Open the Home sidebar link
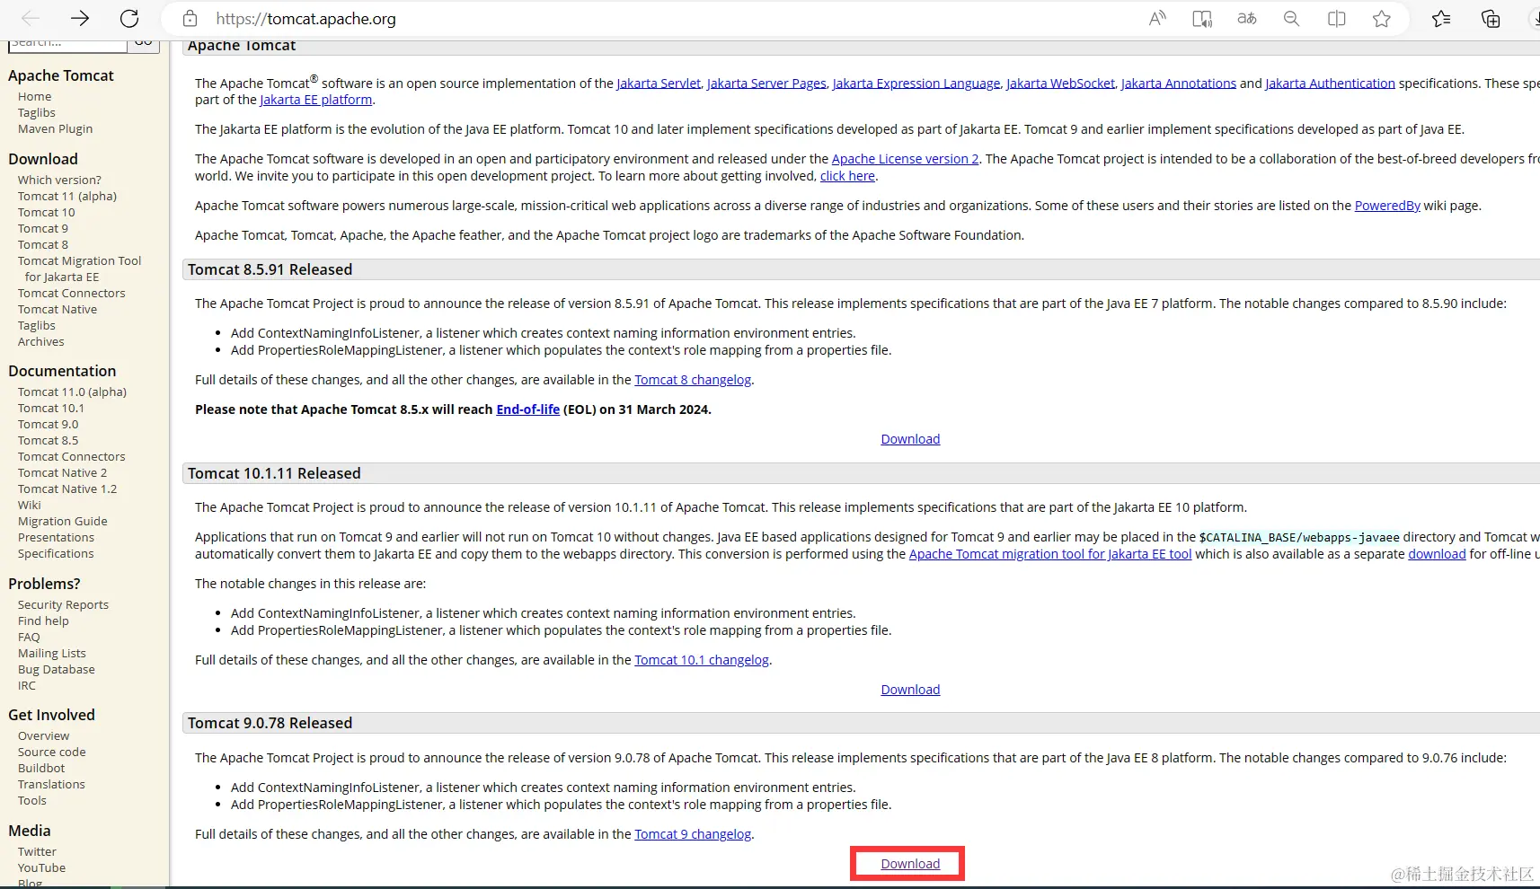1540x889 pixels. point(34,97)
